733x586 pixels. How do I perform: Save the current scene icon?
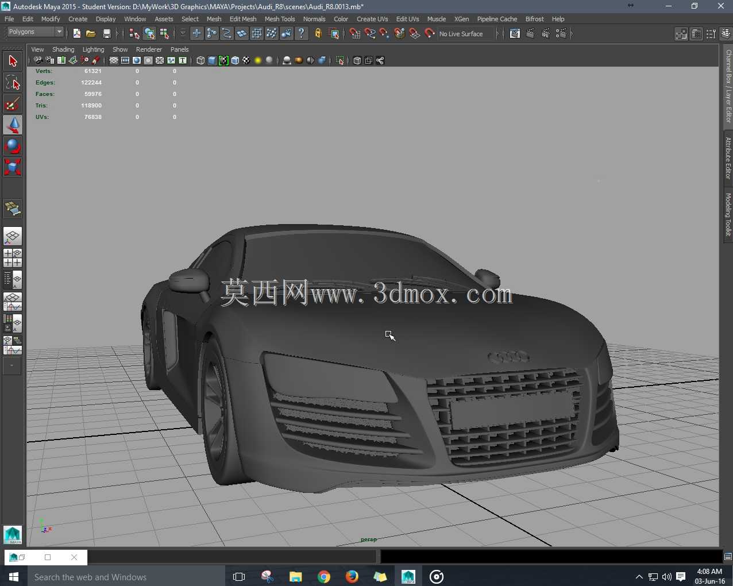pyautogui.click(x=106, y=34)
